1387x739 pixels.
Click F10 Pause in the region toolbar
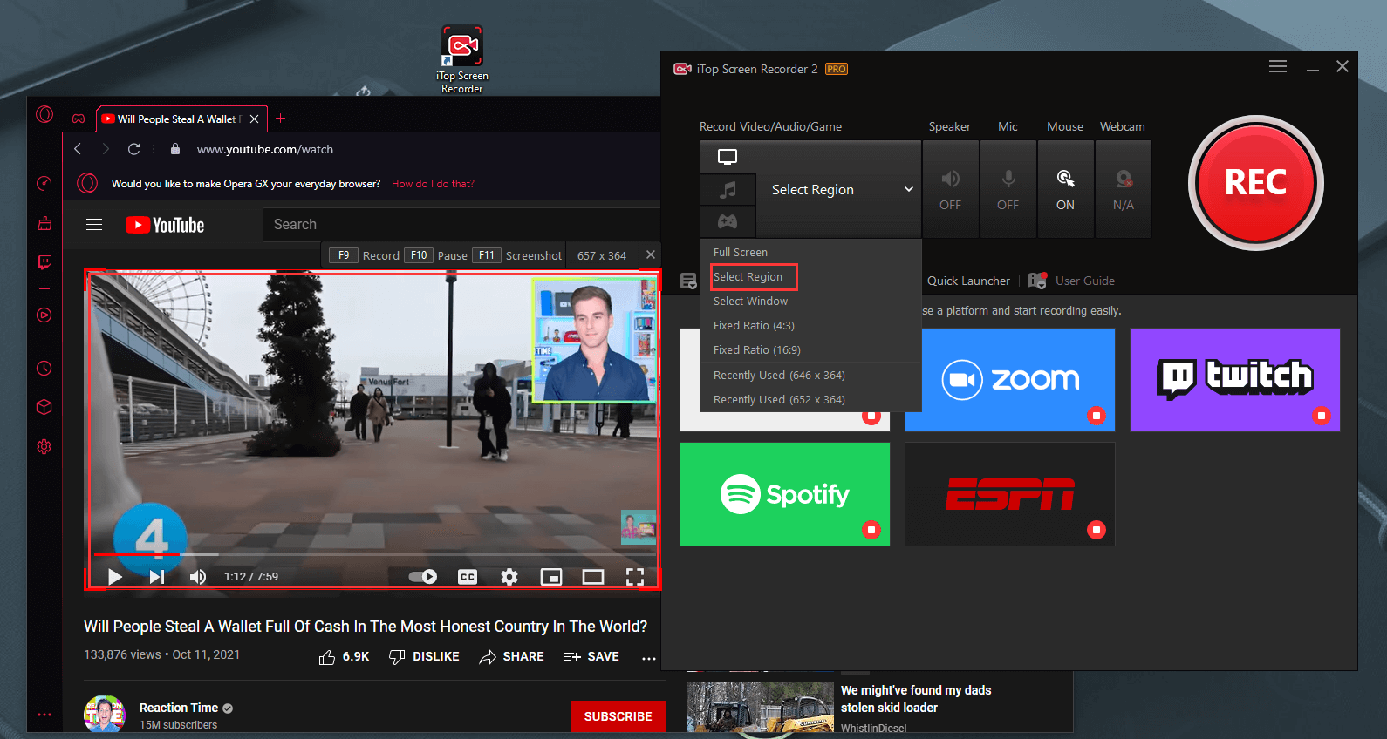(x=437, y=255)
